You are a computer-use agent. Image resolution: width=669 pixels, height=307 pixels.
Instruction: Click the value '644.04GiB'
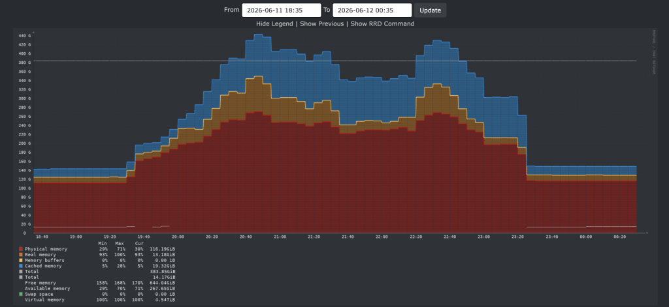click(162, 283)
